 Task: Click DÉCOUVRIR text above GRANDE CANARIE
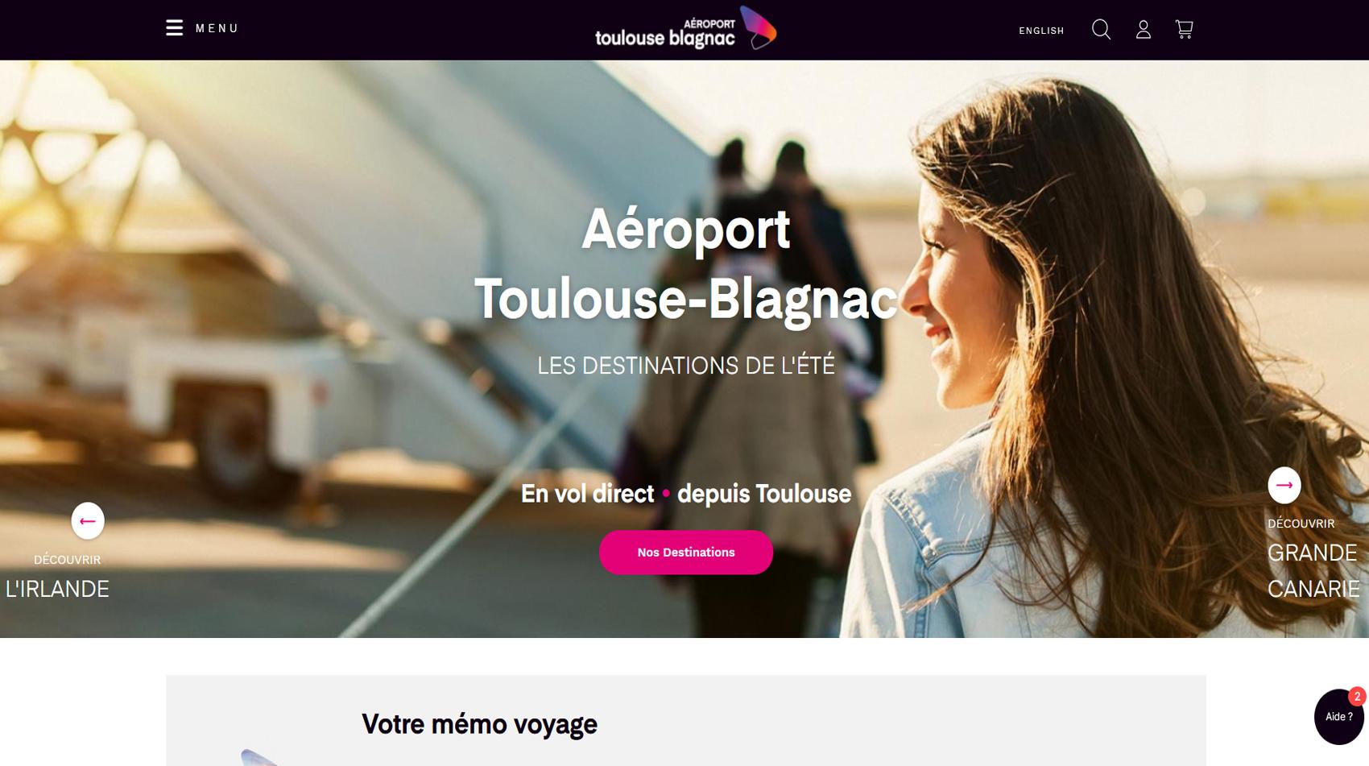pyautogui.click(x=1301, y=524)
